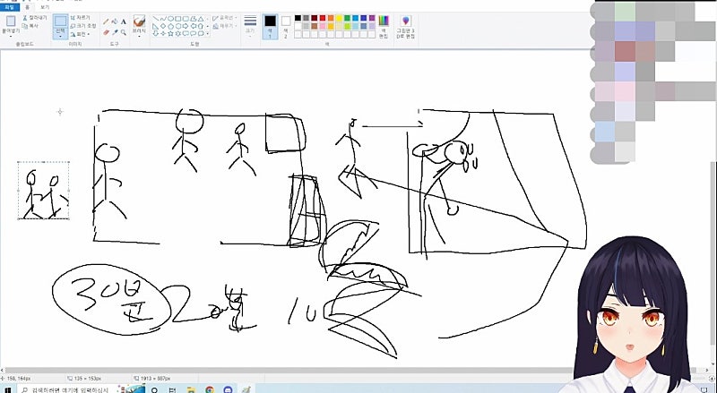717x393 pixels.
Task: Open the Paste dropdown arrow
Action: click(x=11, y=37)
